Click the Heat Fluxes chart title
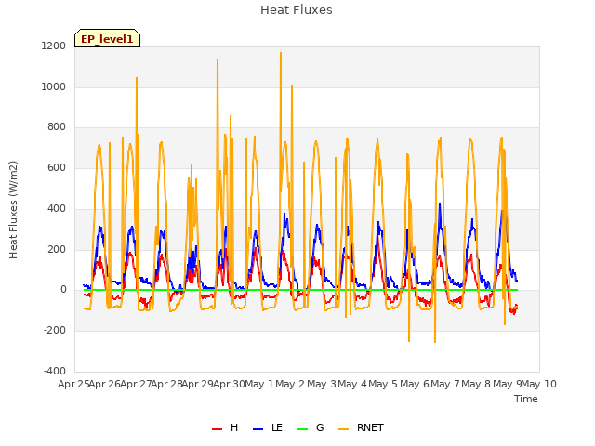 (x=297, y=10)
